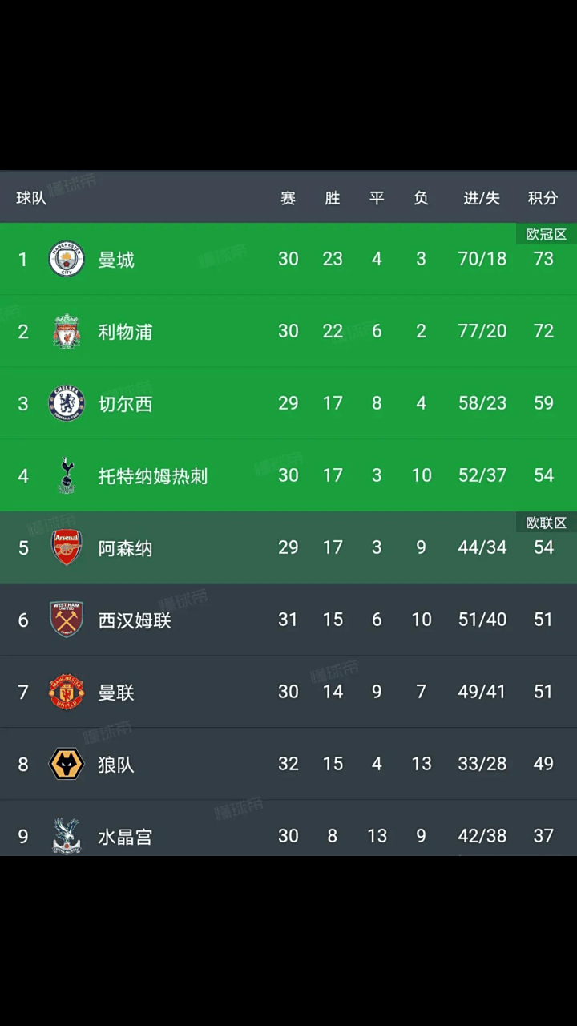Tap the West Ham United crest
This screenshot has width=577, height=1026.
(x=67, y=620)
